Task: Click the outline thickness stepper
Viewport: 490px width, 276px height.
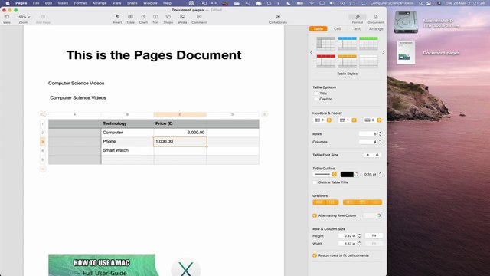Action: [380, 174]
